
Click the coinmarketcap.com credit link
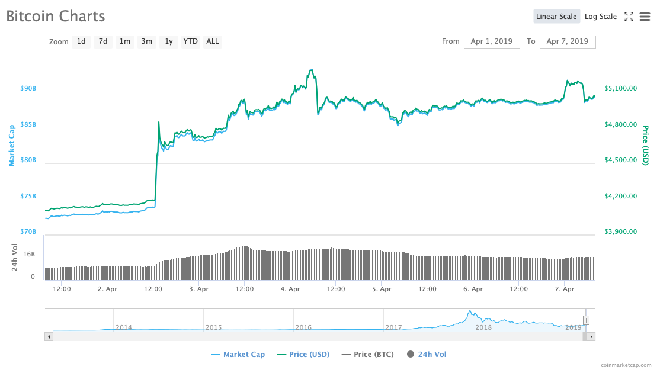[x=626, y=365]
